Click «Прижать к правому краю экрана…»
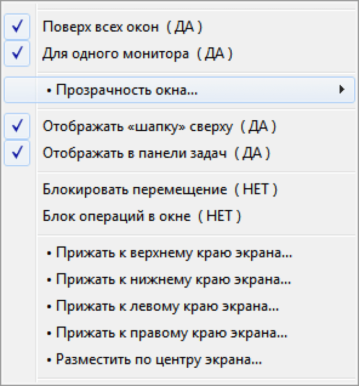The image size is (359, 386). [x=171, y=332]
